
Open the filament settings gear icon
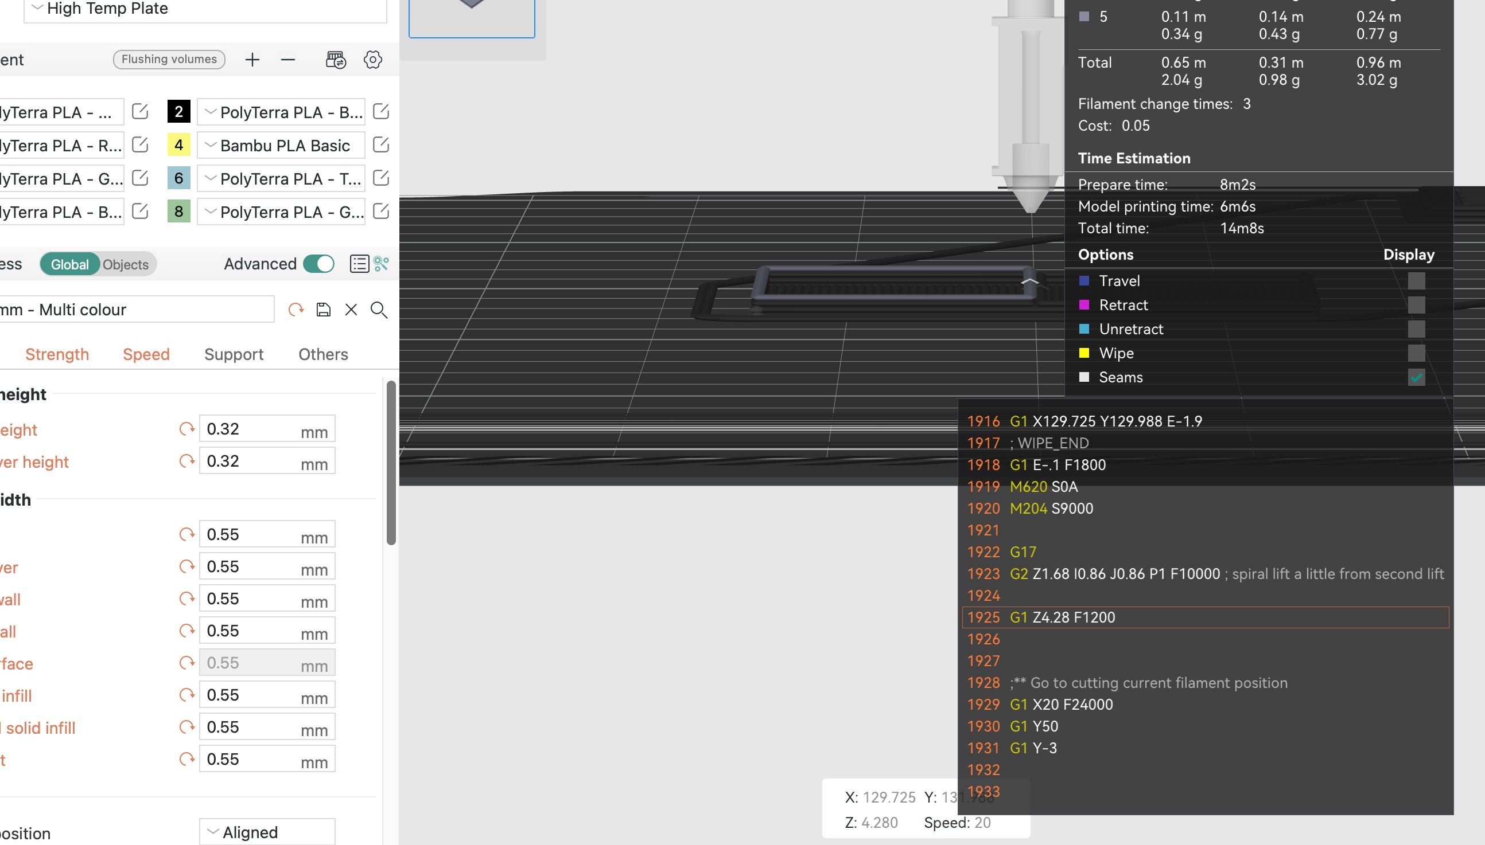click(x=373, y=59)
